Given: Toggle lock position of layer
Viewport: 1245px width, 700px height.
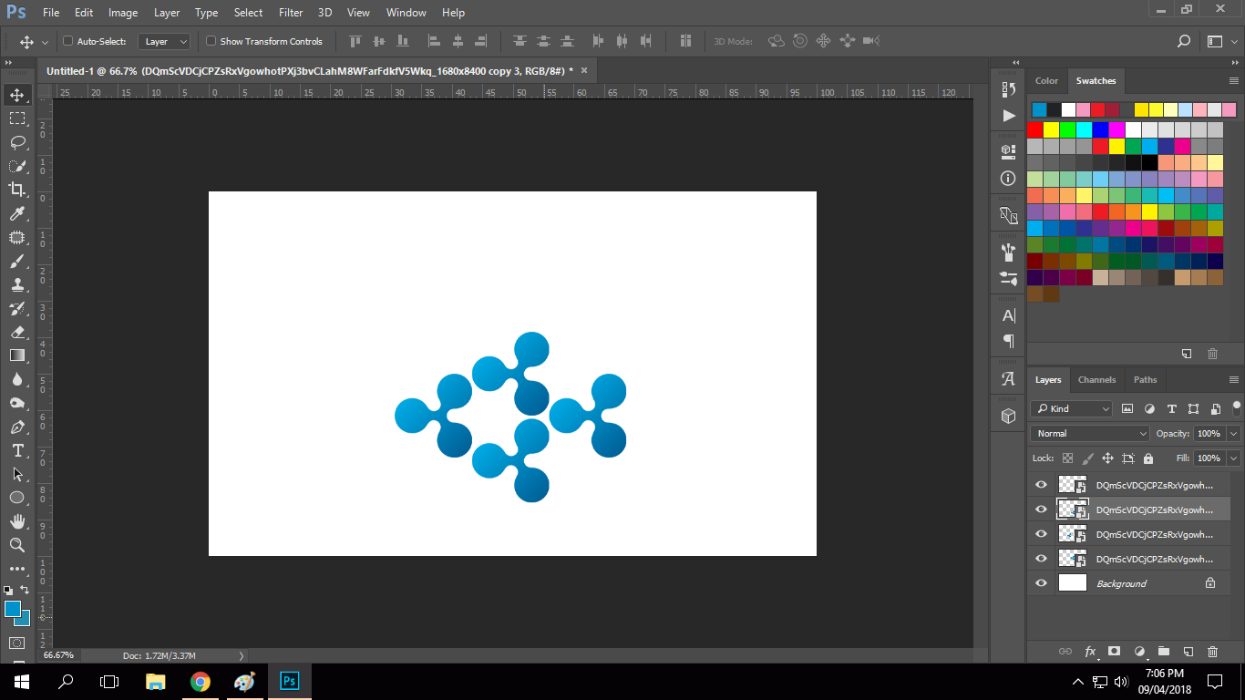Looking at the screenshot, I should click(x=1107, y=458).
